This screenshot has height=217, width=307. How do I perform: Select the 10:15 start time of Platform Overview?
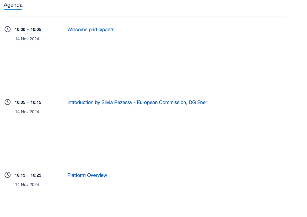point(20,175)
